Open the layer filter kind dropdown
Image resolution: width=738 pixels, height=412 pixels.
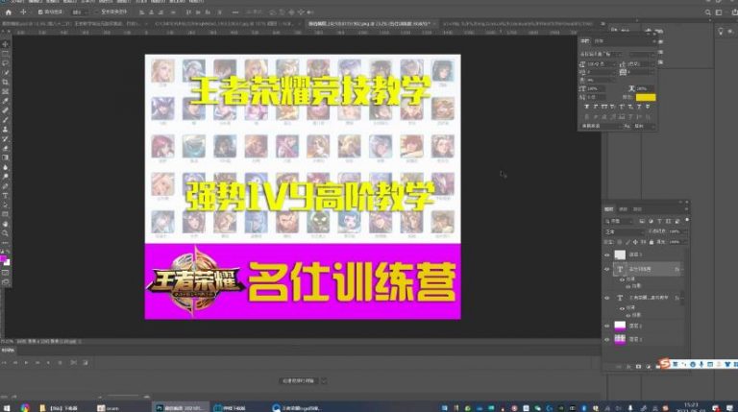pos(619,221)
